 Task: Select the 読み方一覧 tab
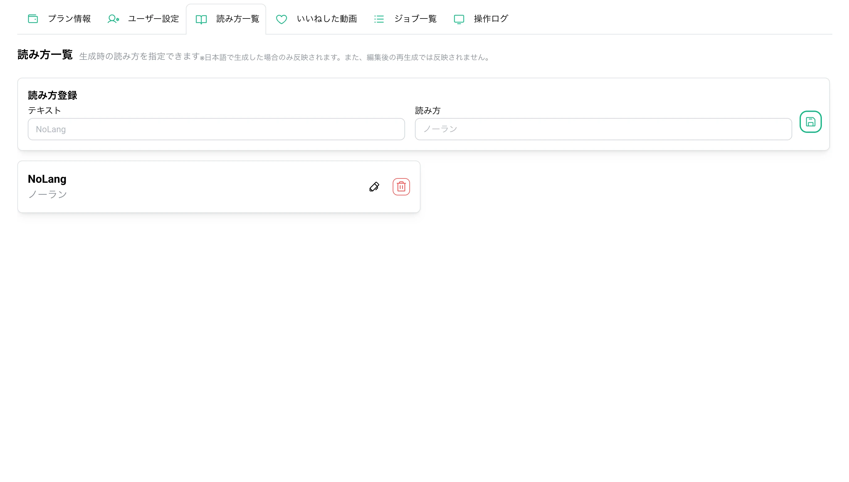click(226, 19)
